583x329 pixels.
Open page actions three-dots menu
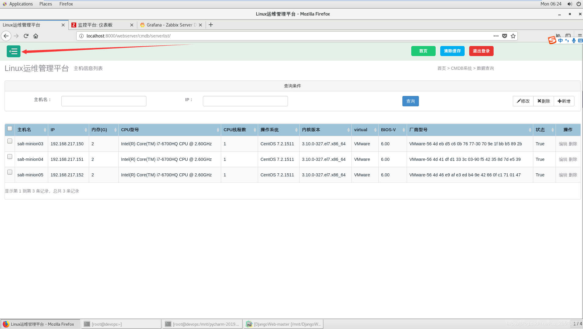pos(496,36)
